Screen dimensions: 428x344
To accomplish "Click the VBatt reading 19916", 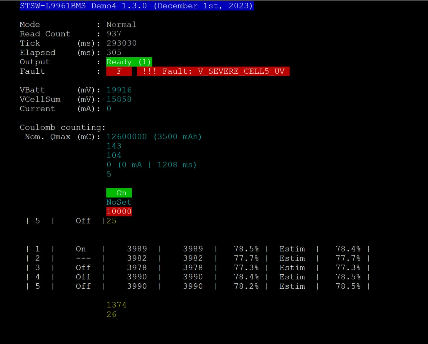I will click(119, 90).
